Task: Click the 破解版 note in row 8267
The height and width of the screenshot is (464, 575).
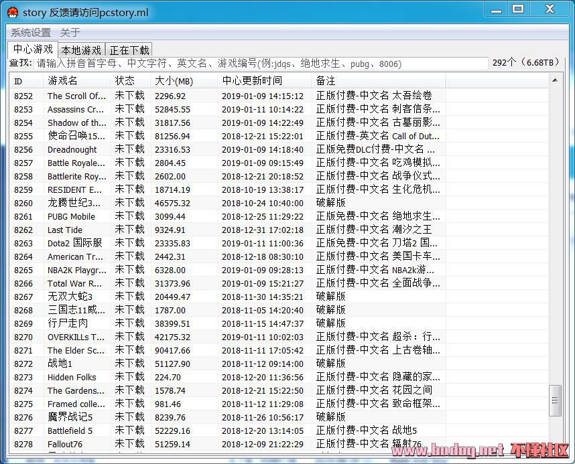Action: coord(331,297)
